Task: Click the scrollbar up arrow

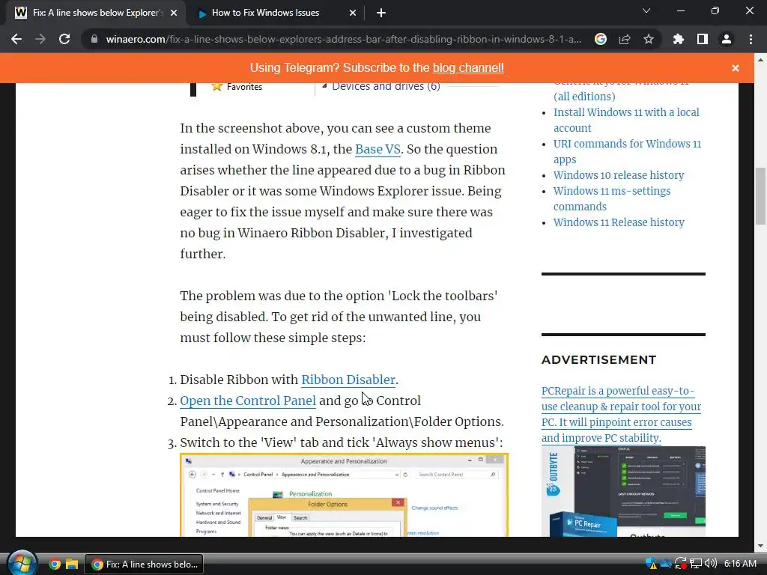Action: point(761,60)
